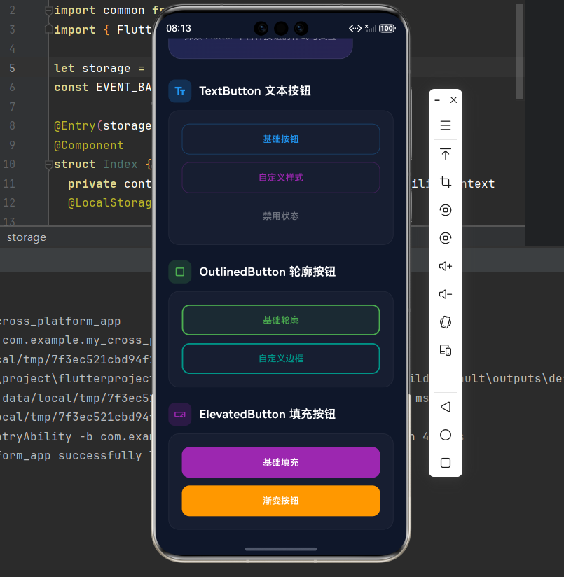Click the OutlinedButton 轮廓按钮 heading
The image size is (564, 577).
(267, 272)
